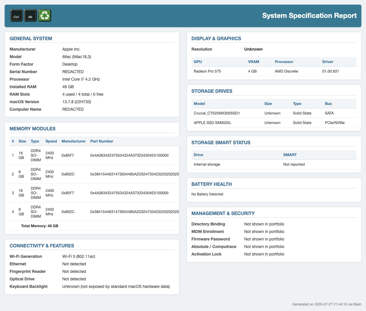366x311 pixels.
Task: Select the model value iMac (iMac18,3)
Action: (77, 57)
